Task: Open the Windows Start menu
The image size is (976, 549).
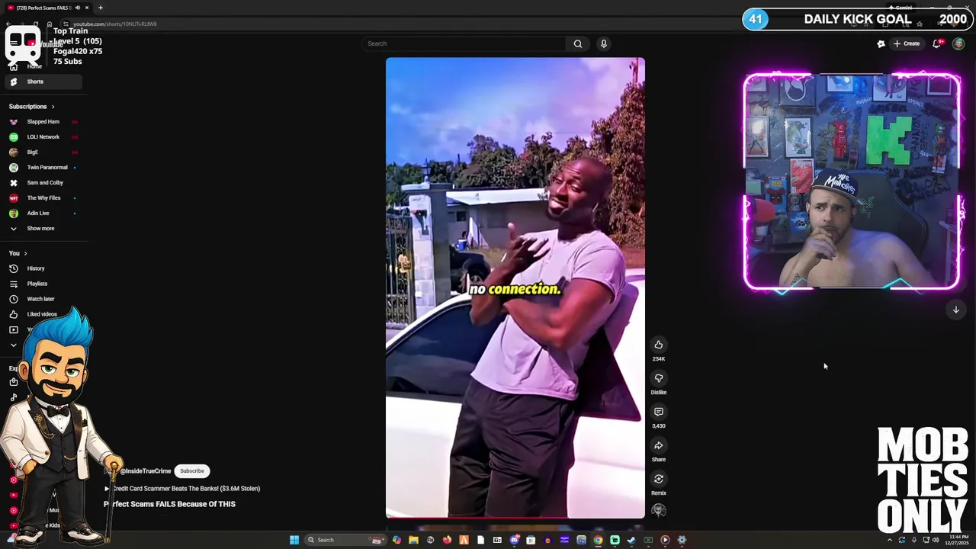Action: coord(294,540)
